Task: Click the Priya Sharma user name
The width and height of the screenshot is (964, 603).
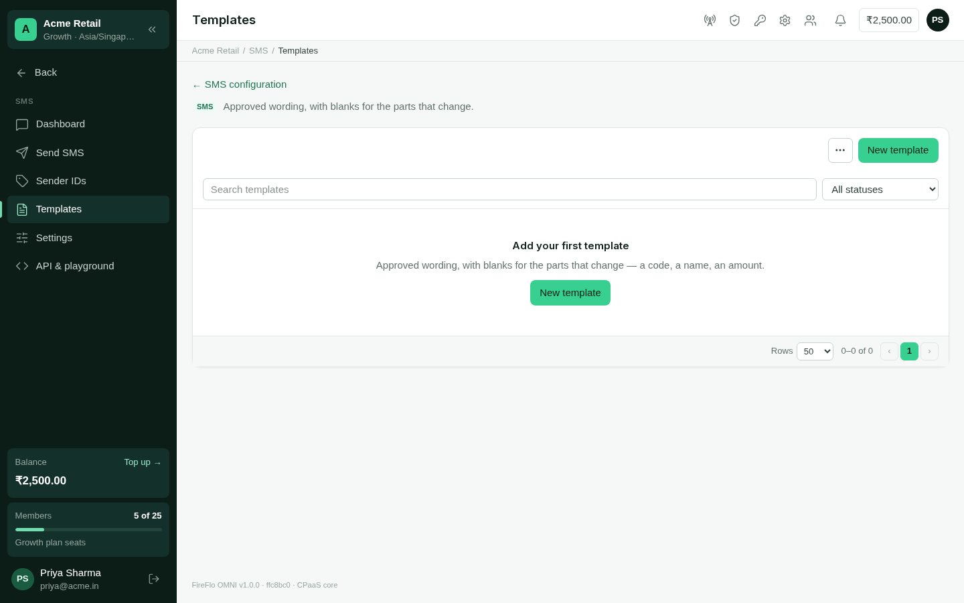Action: 70,573
